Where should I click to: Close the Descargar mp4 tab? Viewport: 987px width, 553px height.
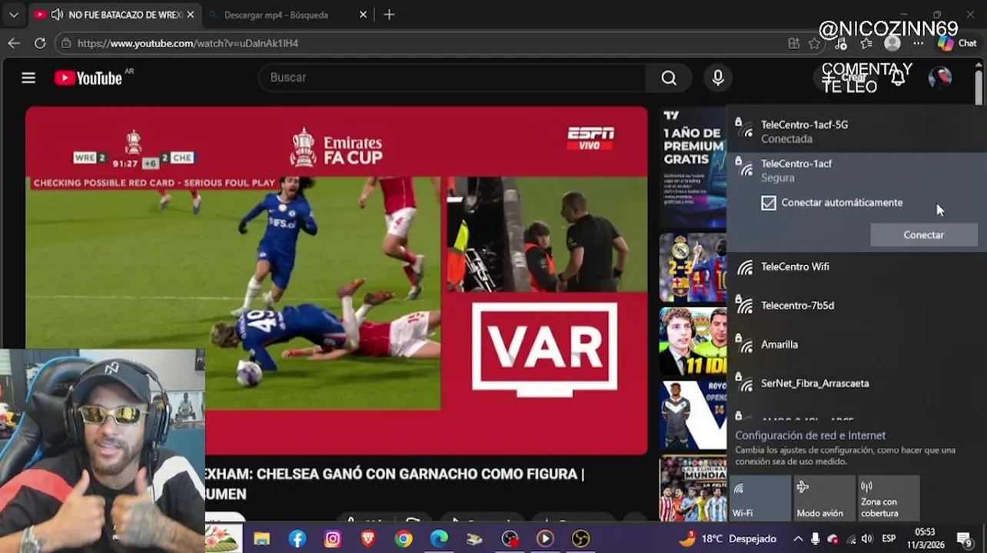[363, 15]
